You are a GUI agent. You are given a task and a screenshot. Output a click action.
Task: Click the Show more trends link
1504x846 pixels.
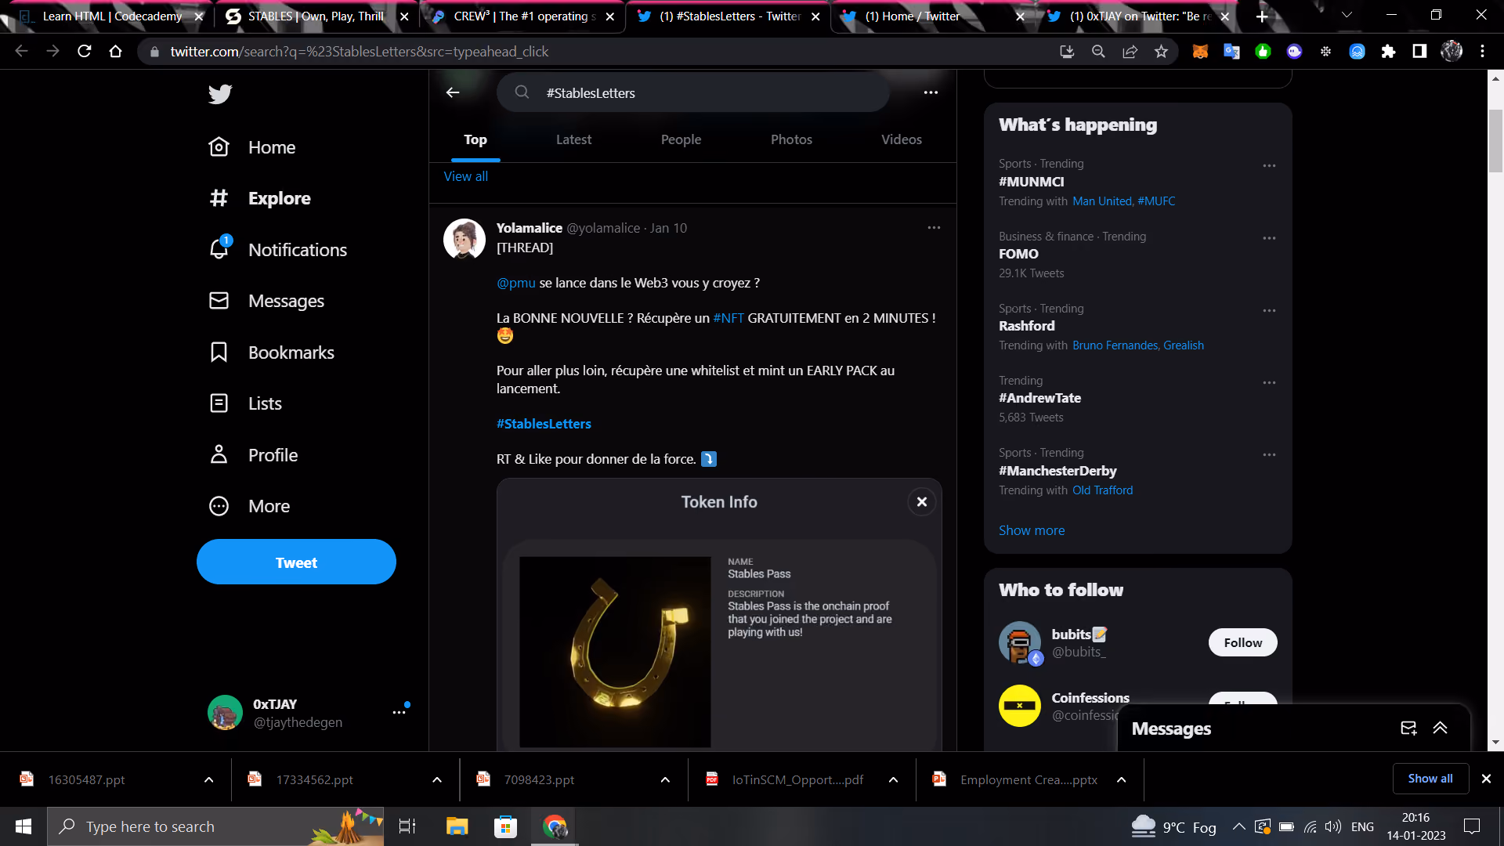click(1032, 530)
